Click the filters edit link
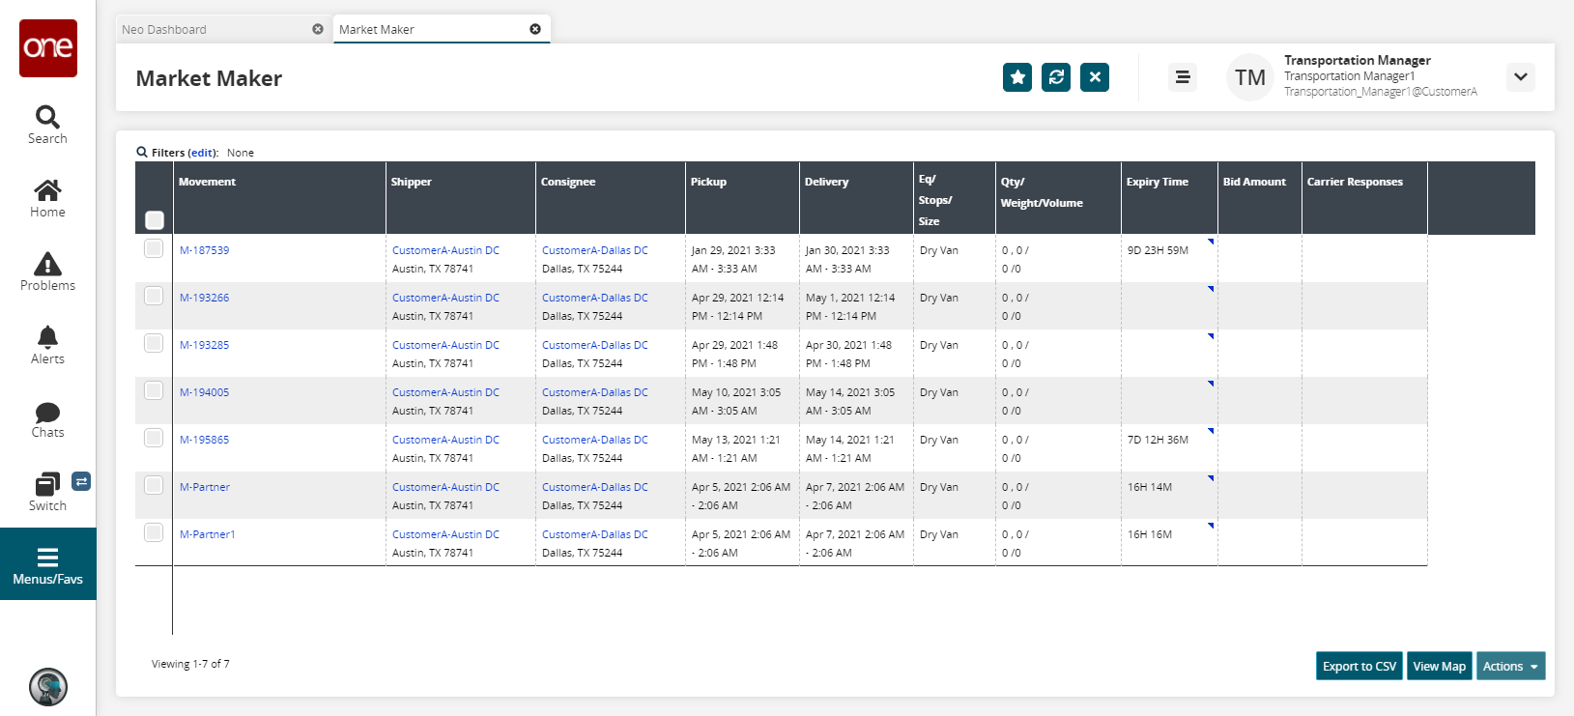This screenshot has width=1574, height=716. pos(202,153)
